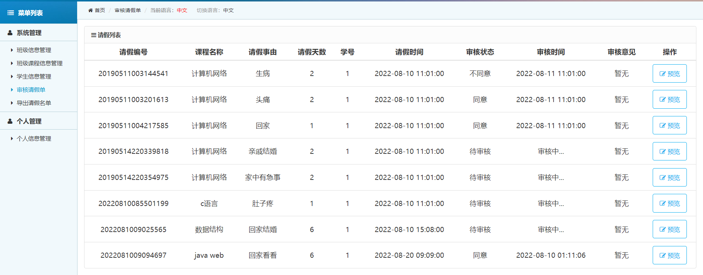Click the user icon beside 系统管理

(10, 33)
